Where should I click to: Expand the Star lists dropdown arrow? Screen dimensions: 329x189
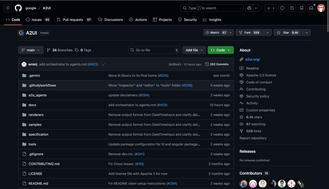pyautogui.click(x=307, y=33)
